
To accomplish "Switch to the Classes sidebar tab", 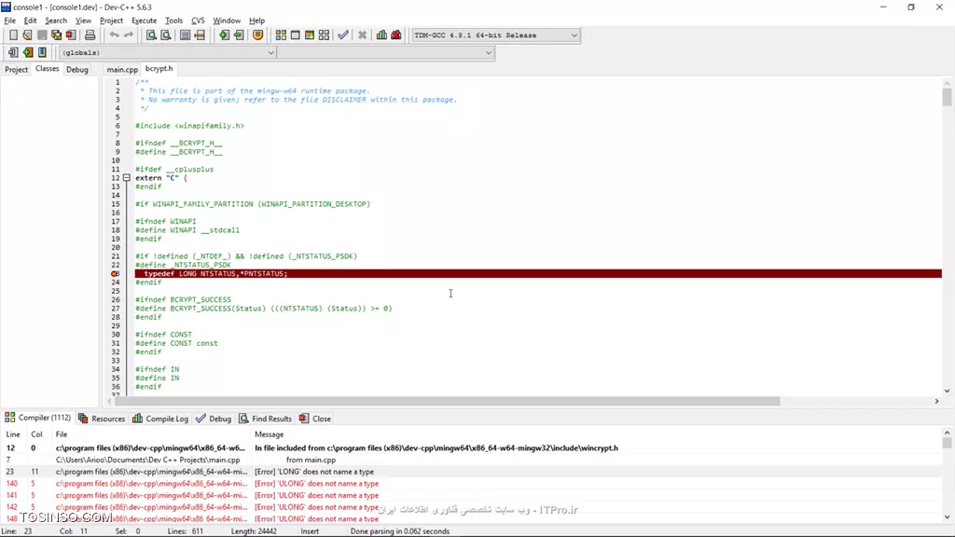I will pos(47,69).
